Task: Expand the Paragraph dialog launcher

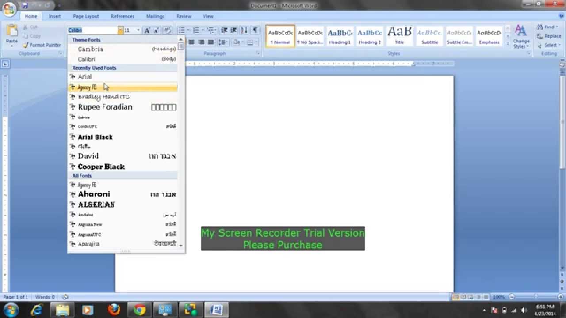Action: (x=258, y=53)
